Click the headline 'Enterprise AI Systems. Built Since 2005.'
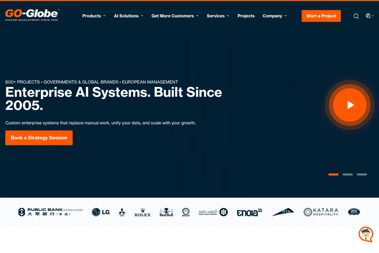 tap(114, 99)
